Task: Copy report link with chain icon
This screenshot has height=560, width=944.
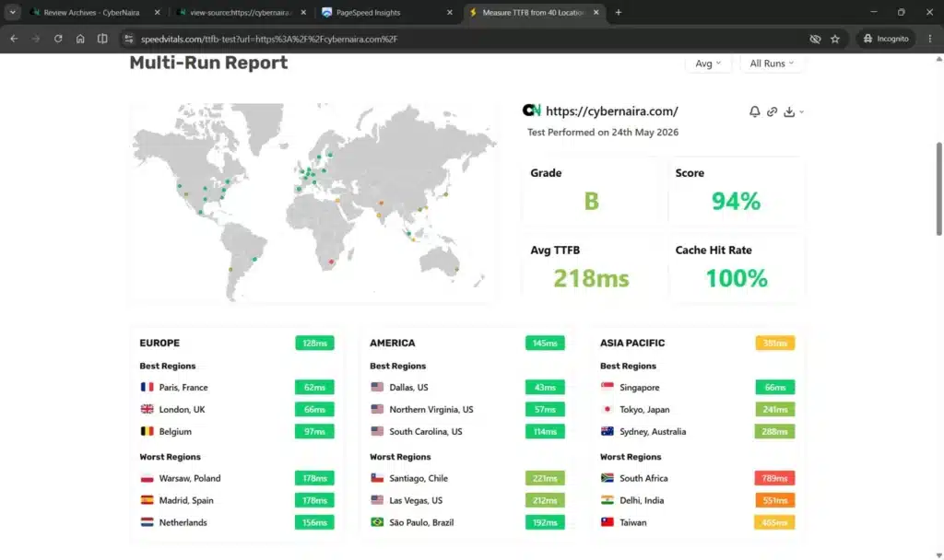Action: click(x=772, y=111)
